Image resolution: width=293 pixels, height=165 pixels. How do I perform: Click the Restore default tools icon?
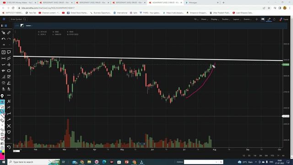click(x=9, y=147)
